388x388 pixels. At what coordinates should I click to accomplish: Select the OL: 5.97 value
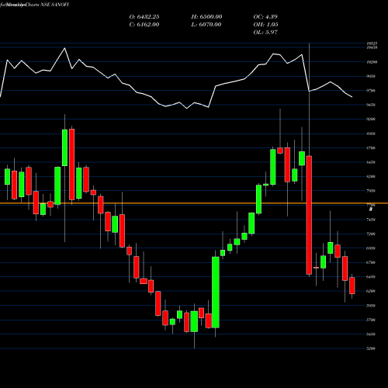(x=265, y=33)
